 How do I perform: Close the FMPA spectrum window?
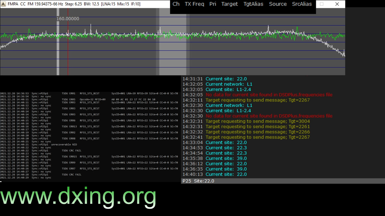tap(337, 4)
